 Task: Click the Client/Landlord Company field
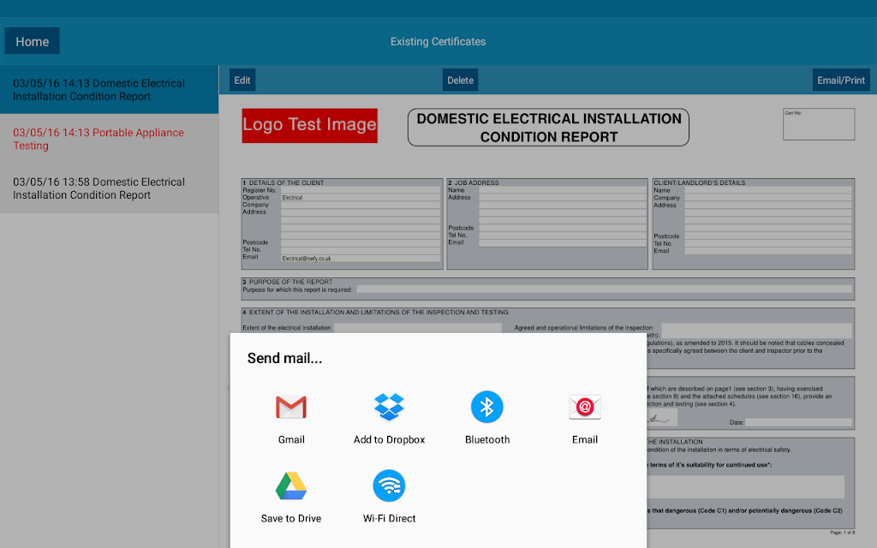(768, 198)
